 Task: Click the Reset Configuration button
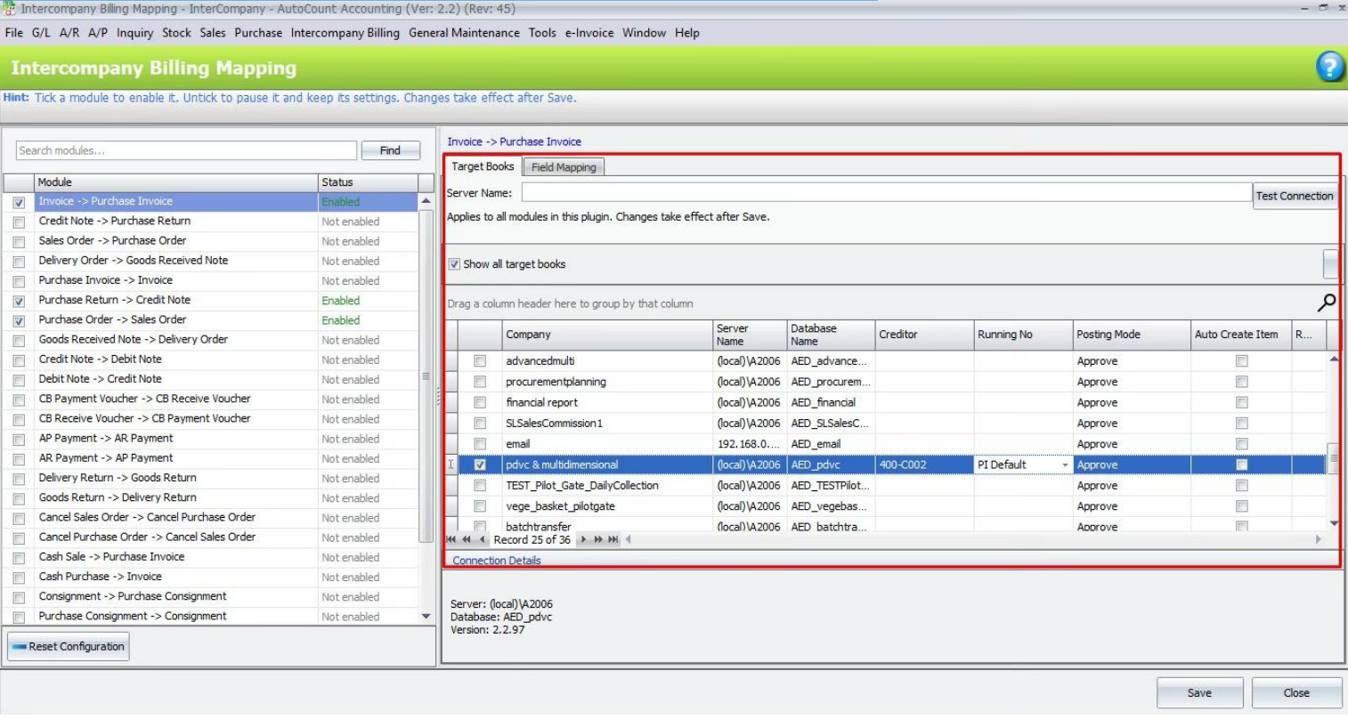69,646
